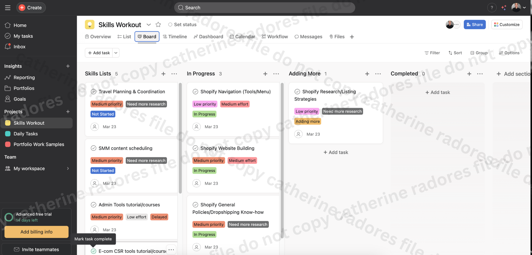Open more actions for Adding More column
Image resolution: width=532 pixels, height=255 pixels.
click(378, 74)
